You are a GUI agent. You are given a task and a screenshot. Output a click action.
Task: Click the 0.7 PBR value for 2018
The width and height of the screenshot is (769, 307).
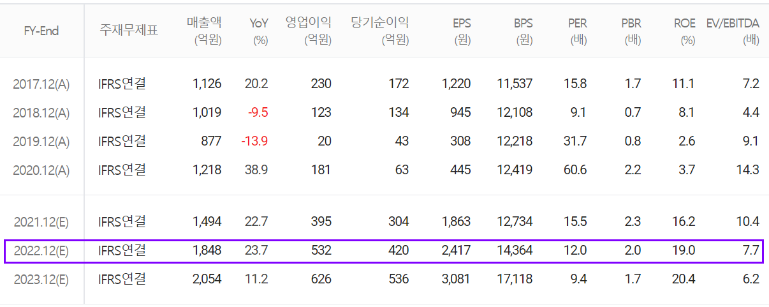pos(633,112)
